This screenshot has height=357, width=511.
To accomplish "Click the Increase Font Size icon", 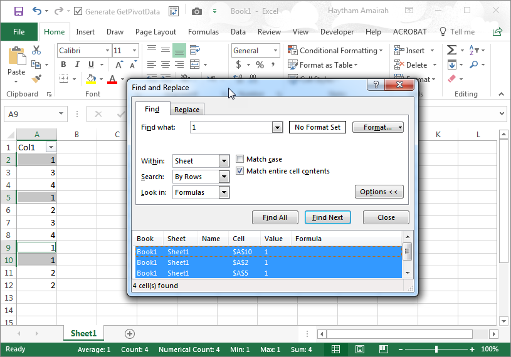I will 119,65.
